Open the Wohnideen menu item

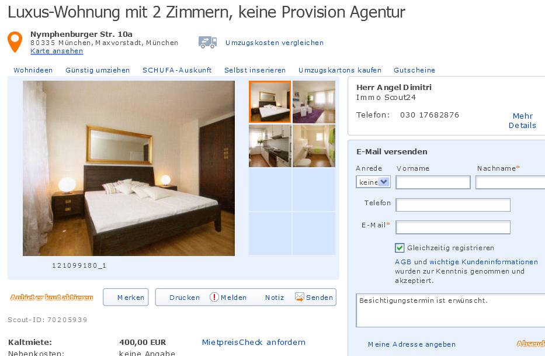click(33, 70)
